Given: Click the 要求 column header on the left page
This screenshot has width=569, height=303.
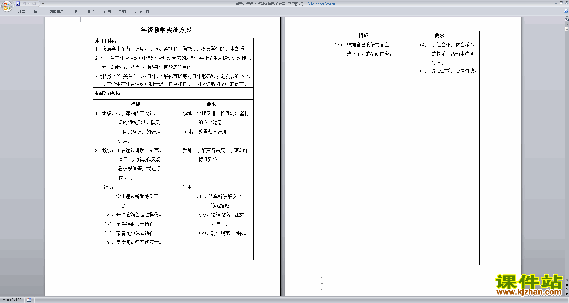Looking at the screenshot, I should coord(211,104).
